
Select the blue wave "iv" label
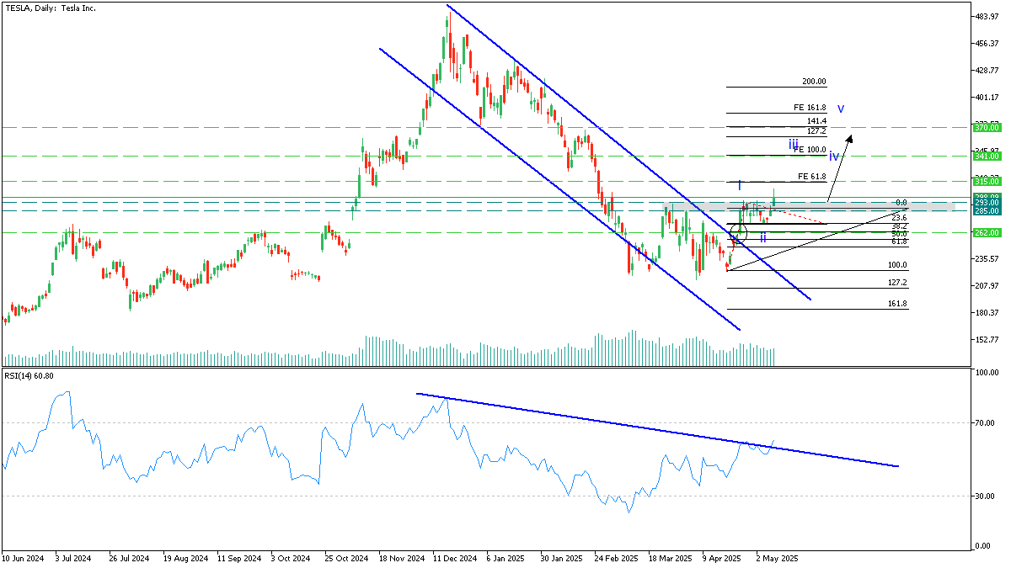833,156
